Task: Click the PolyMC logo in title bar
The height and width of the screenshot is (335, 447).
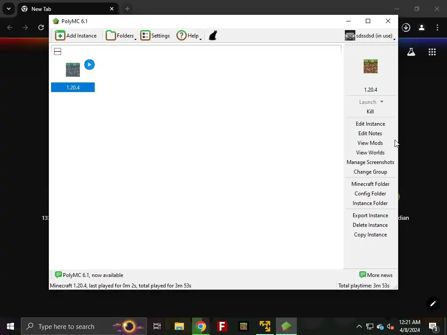Action: pyautogui.click(x=56, y=21)
